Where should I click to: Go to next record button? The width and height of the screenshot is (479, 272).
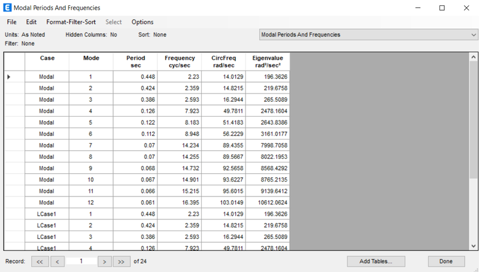coord(104,262)
